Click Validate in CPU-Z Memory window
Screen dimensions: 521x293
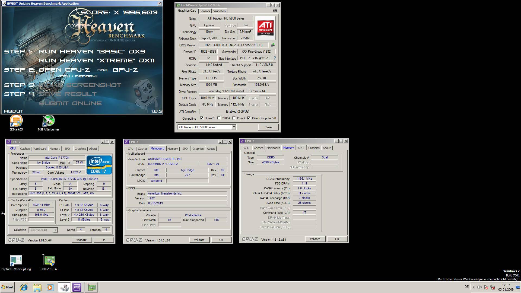pos(315,239)
